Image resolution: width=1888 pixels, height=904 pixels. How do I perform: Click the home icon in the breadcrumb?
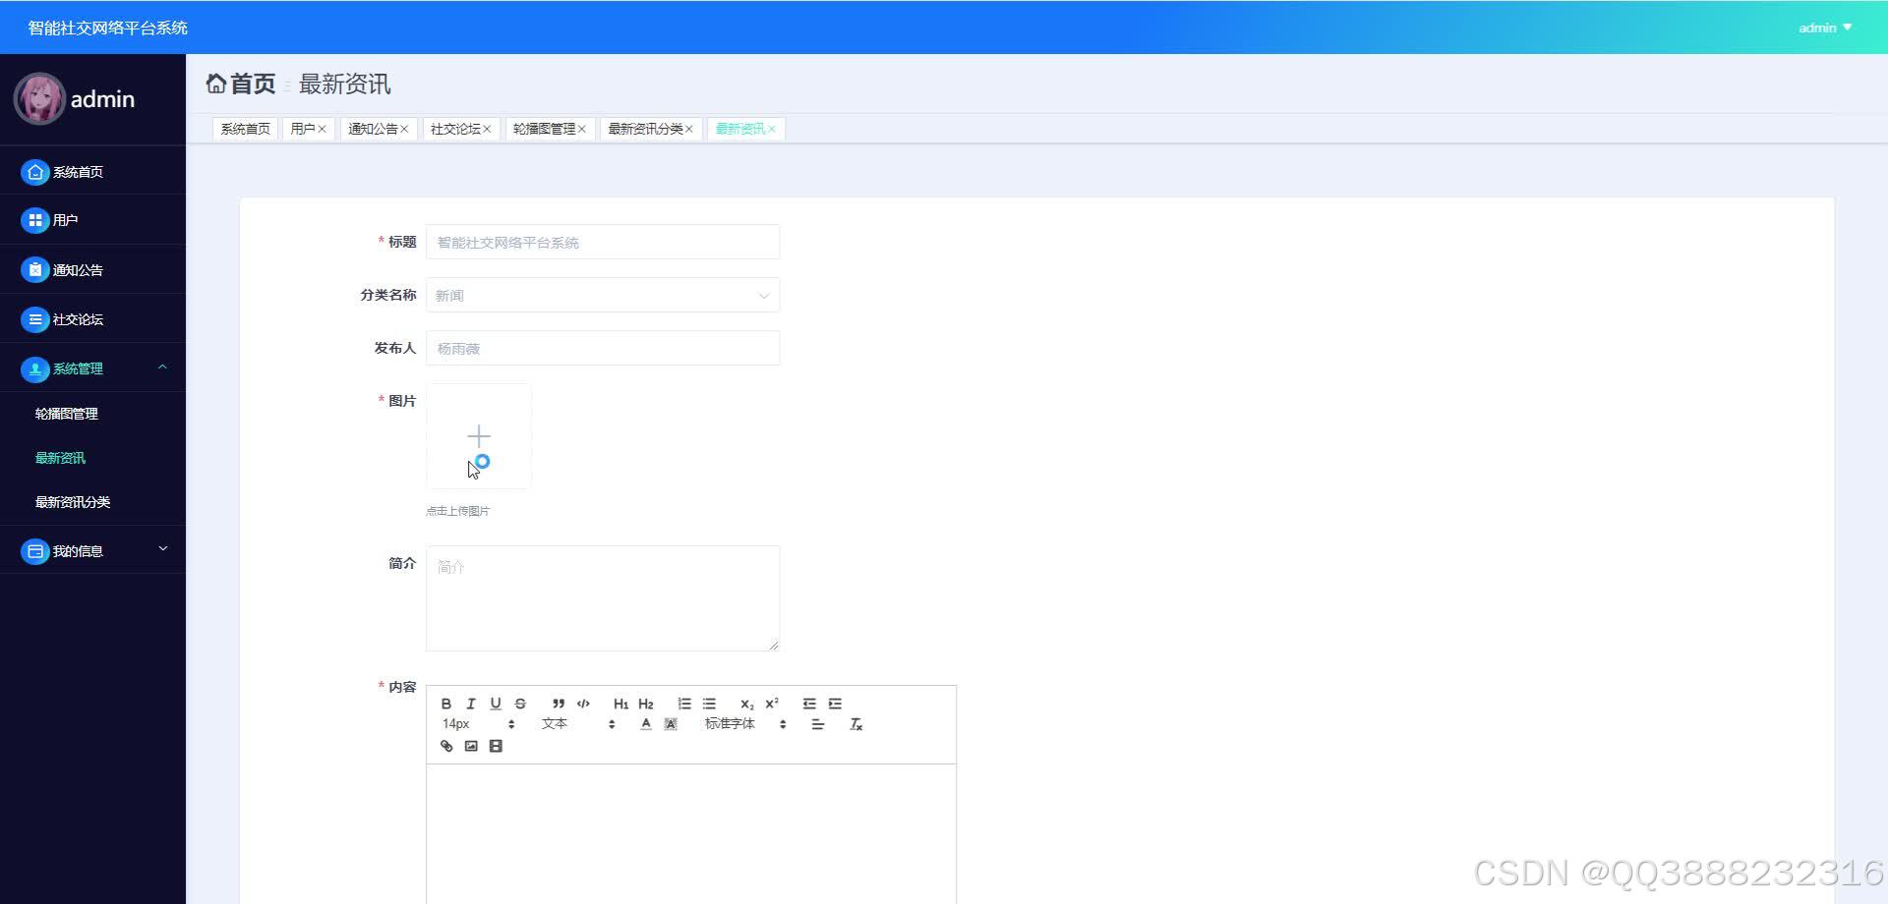tap(216, 84)
